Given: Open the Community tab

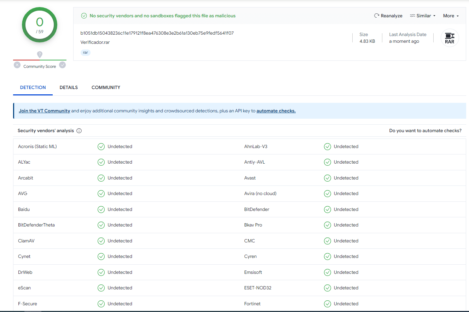Looking at the screenshot, I should (106, 88).
